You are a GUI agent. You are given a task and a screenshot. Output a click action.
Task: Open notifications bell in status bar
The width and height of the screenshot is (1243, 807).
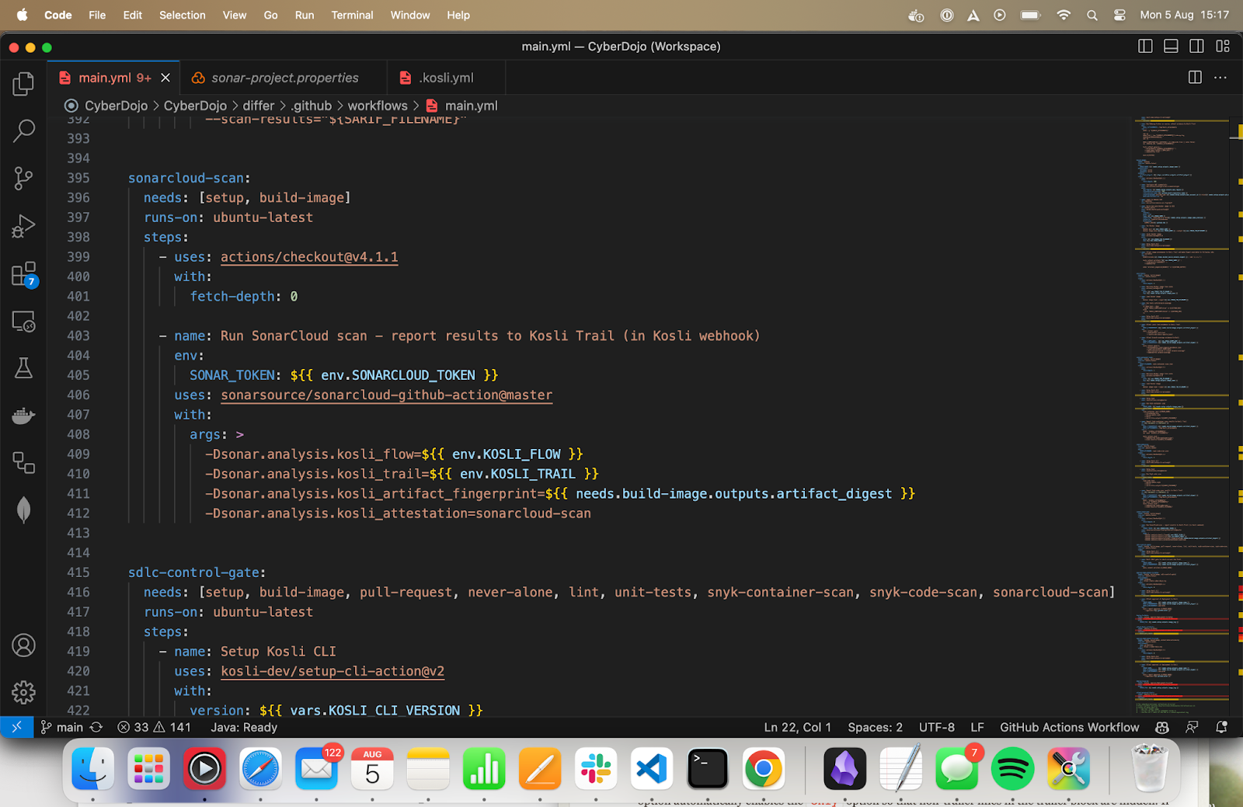[x=1221, y=728]
